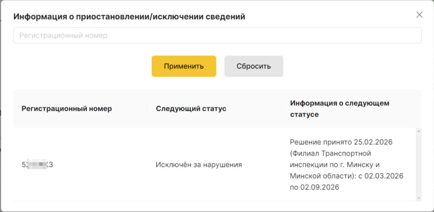Click the Регистрационный номер column header
Viewport: 434px width, 212px height.
(67, 109)
